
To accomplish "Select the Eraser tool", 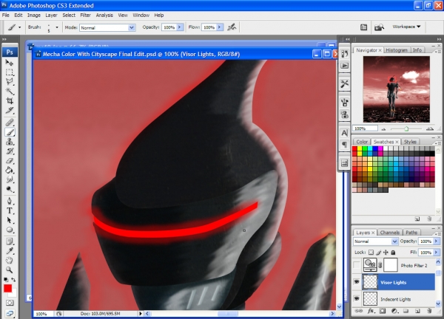I will [10, 161].
